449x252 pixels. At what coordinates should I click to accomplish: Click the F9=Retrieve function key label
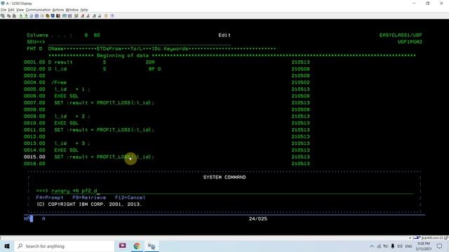tap(89, 197)
